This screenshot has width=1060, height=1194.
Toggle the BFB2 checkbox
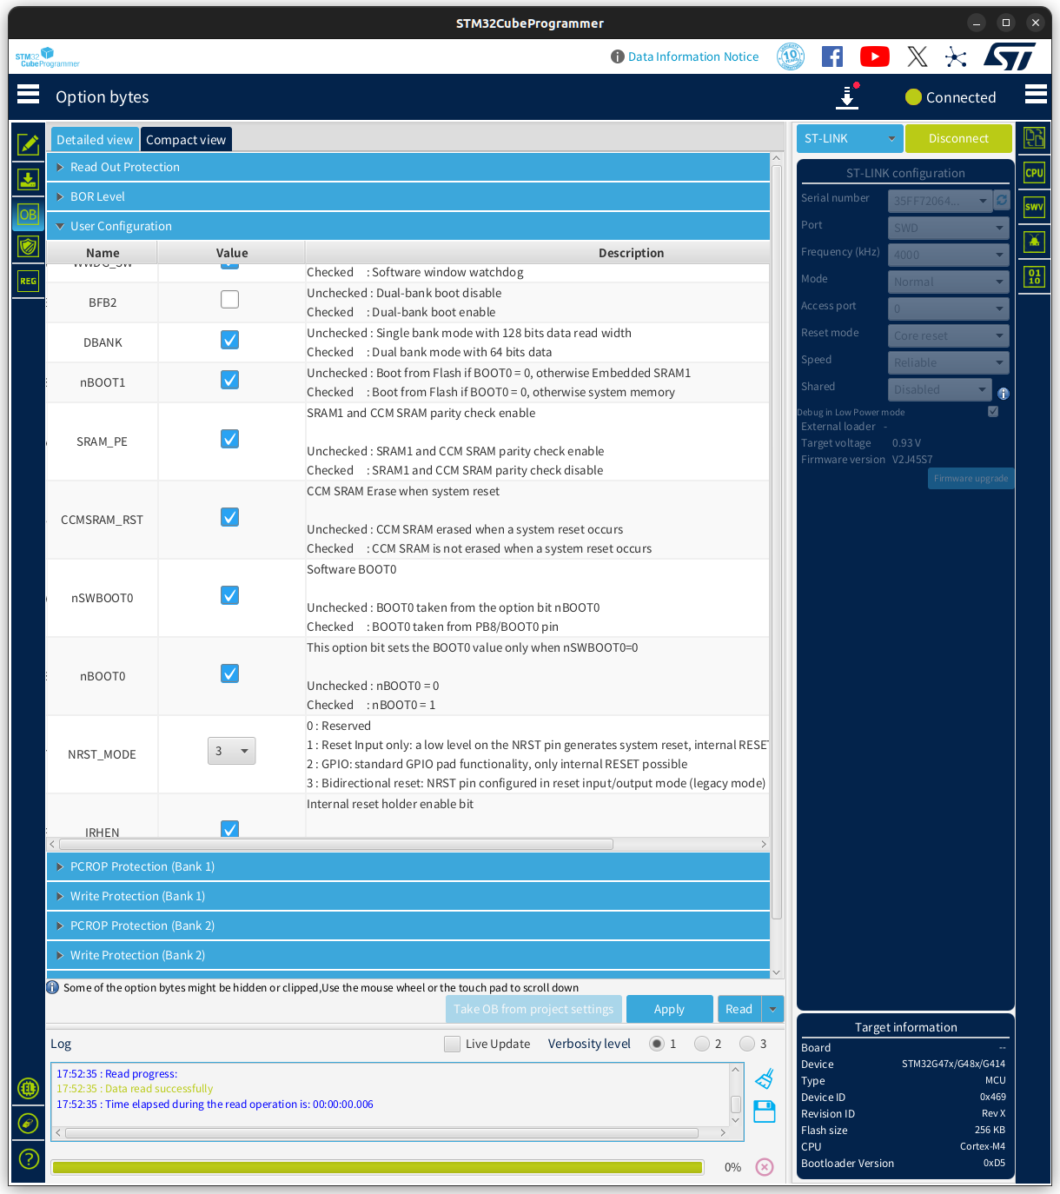pos(229,300)
